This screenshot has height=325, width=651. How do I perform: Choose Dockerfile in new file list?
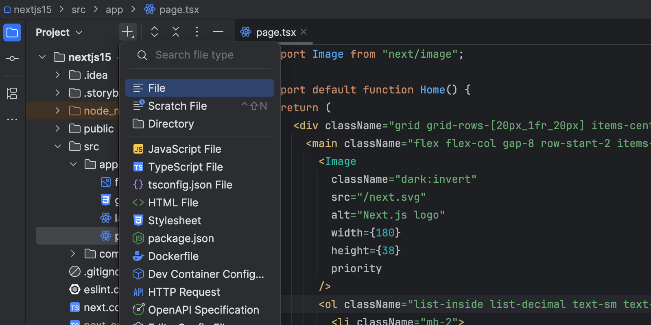pos(173,256)
